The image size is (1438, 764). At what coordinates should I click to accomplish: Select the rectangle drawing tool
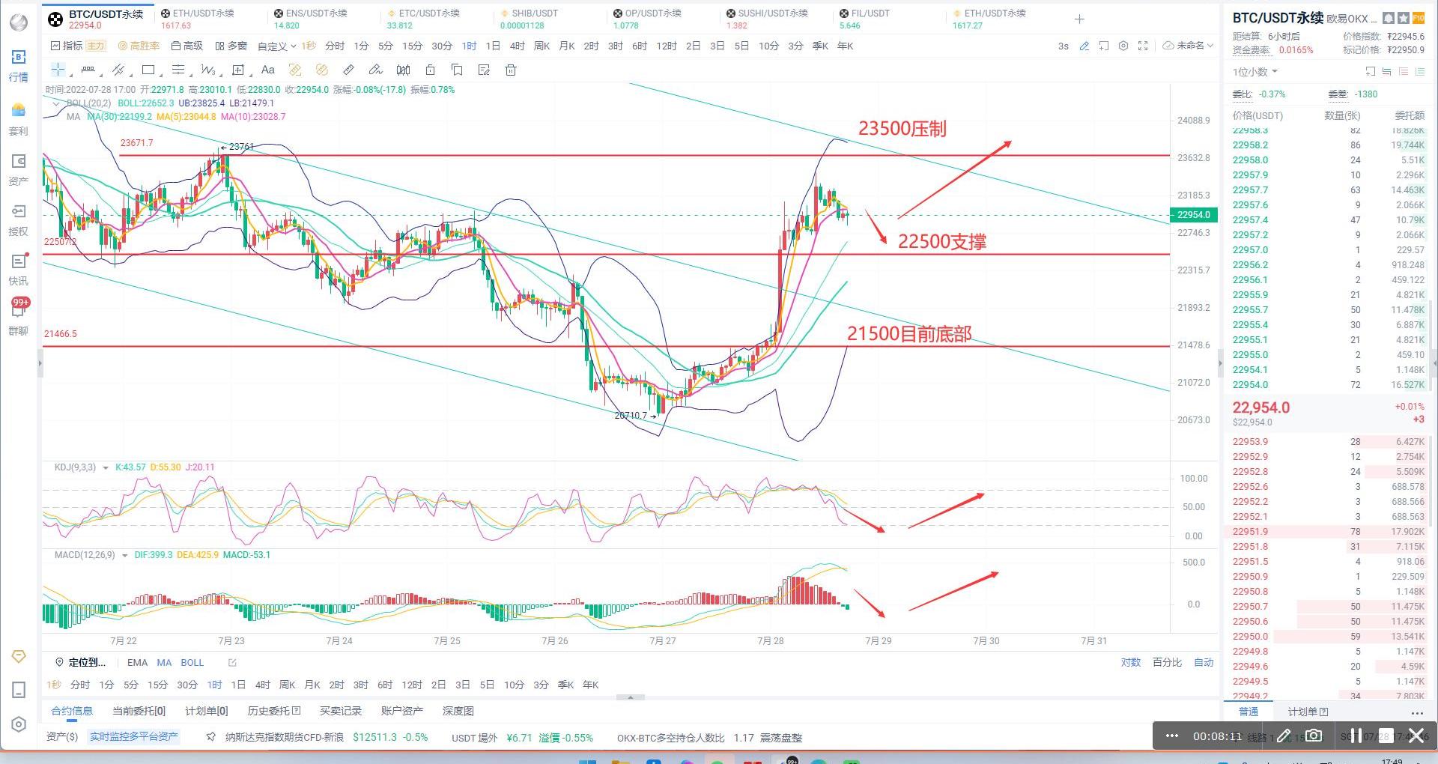148,70
